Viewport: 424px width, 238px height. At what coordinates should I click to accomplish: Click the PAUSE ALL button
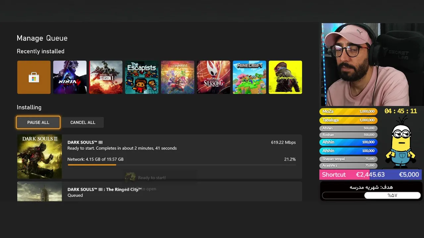click(x=38, y=122)
